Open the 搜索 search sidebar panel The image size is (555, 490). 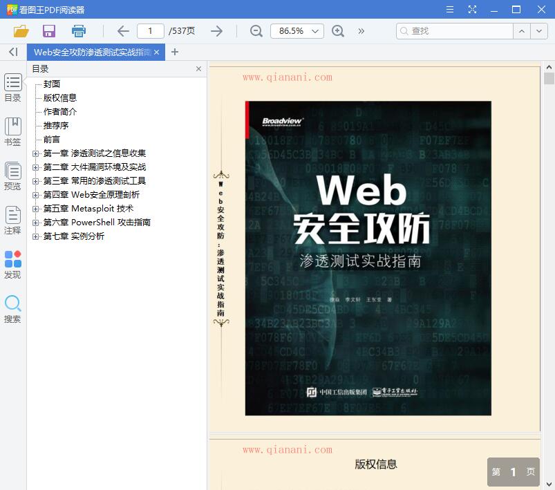coord(12,309)
